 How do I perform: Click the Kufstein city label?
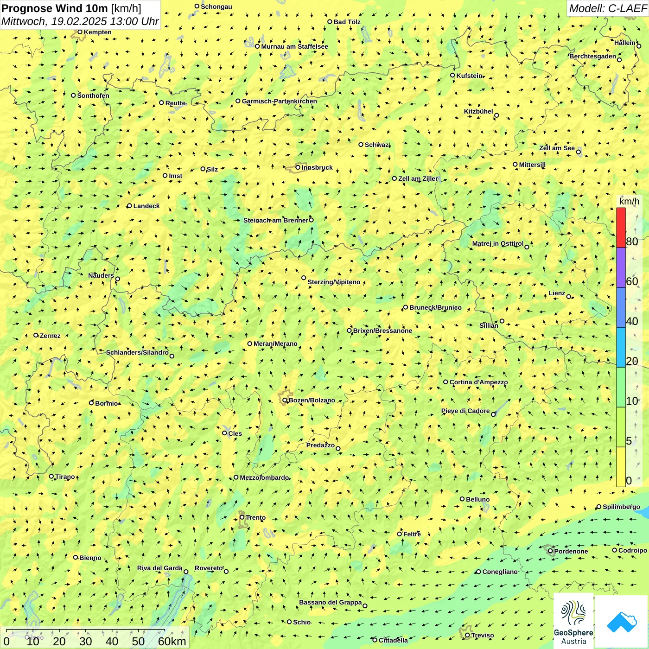click(x=469, y=76)
